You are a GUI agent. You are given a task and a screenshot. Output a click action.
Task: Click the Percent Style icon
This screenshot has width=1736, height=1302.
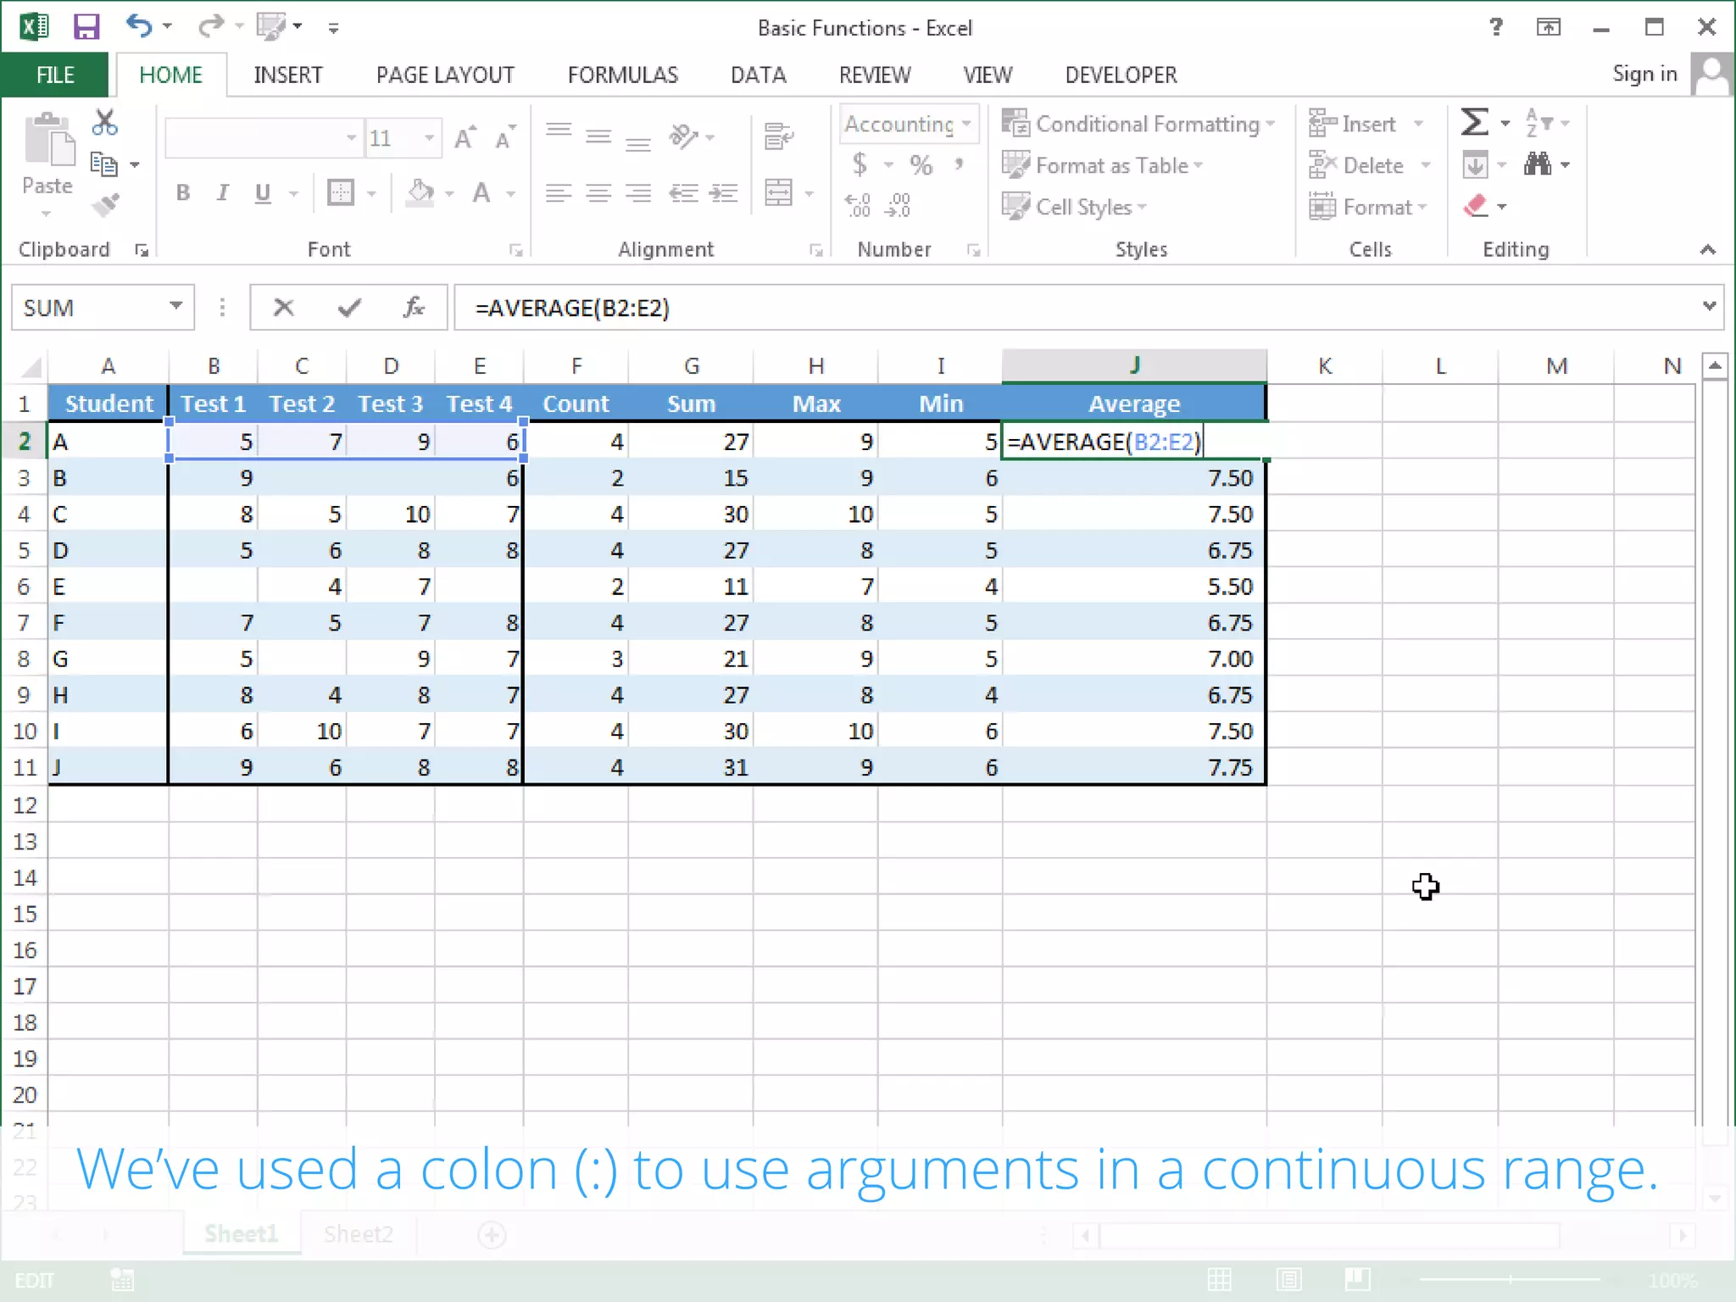(921, 164)
